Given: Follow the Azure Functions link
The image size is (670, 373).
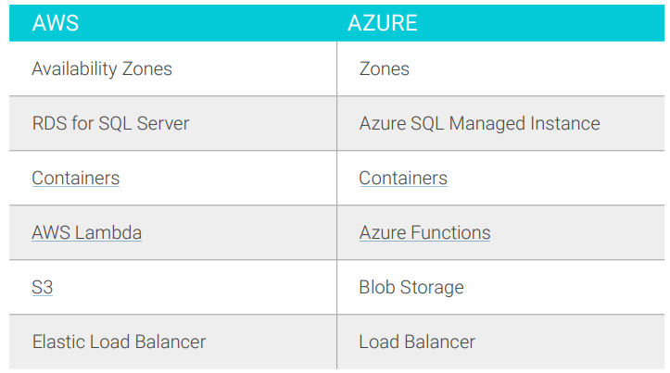Looking at the screenshot, I should [x=424, y=232].
